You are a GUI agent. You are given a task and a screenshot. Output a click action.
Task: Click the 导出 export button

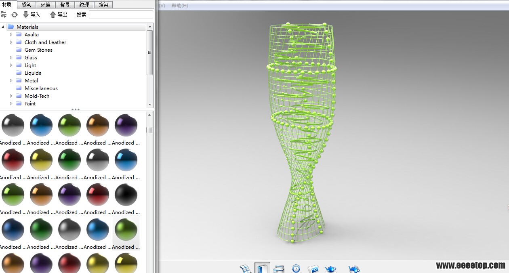[x=59, y=15]
